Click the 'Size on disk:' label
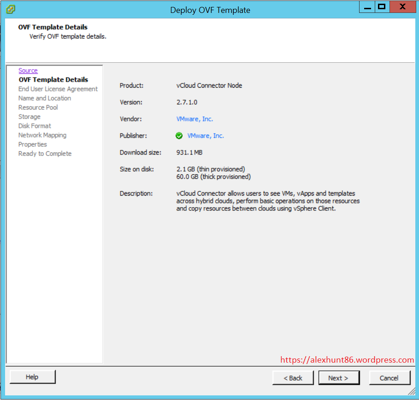The width and height of the screenshot is (419, 400). pos(137,169)
